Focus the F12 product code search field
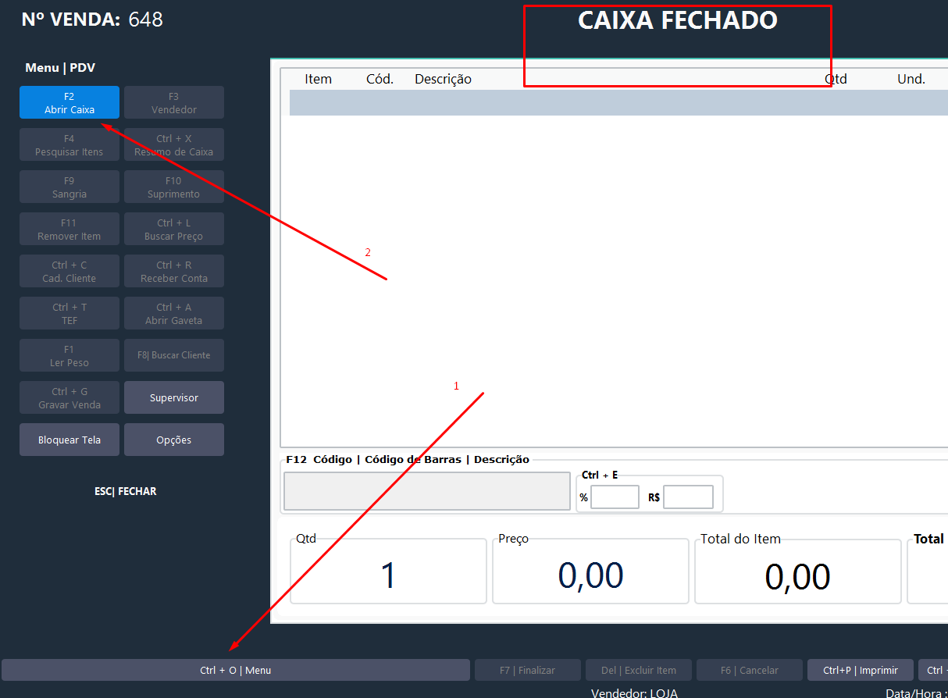 [427, 491]
